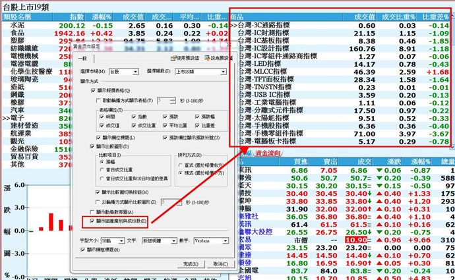
Task: Click the 買進 column header
Action: [293, 161]
